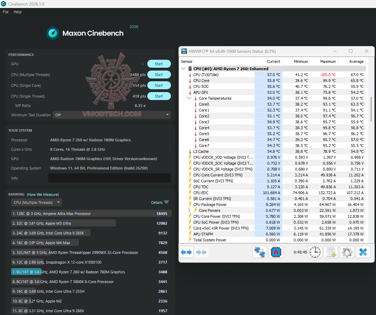
Task: Expand the Core Powers tree node
Action: pos(189,210)
